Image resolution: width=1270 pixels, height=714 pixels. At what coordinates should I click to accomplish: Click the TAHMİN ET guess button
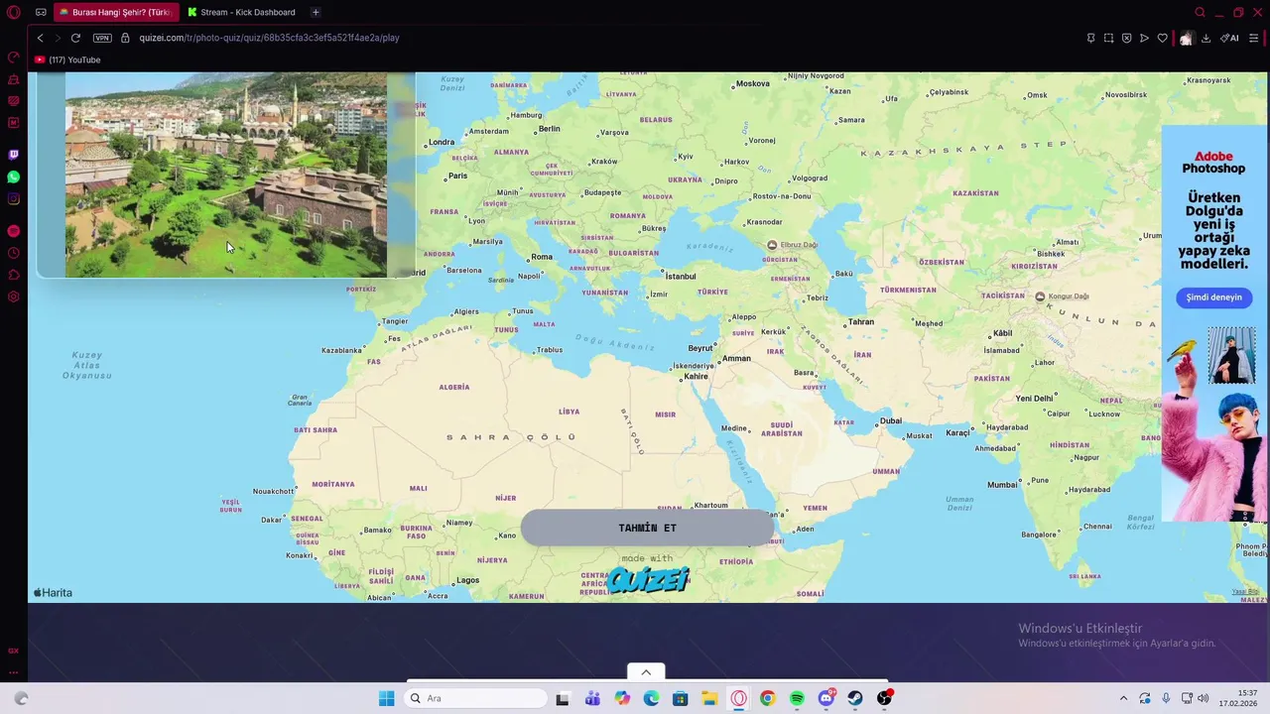pos(647,528)
